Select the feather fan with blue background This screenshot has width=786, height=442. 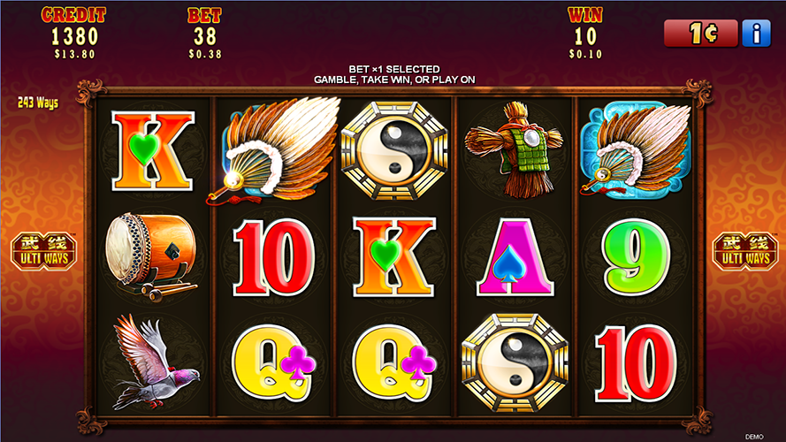coord(636,149)
